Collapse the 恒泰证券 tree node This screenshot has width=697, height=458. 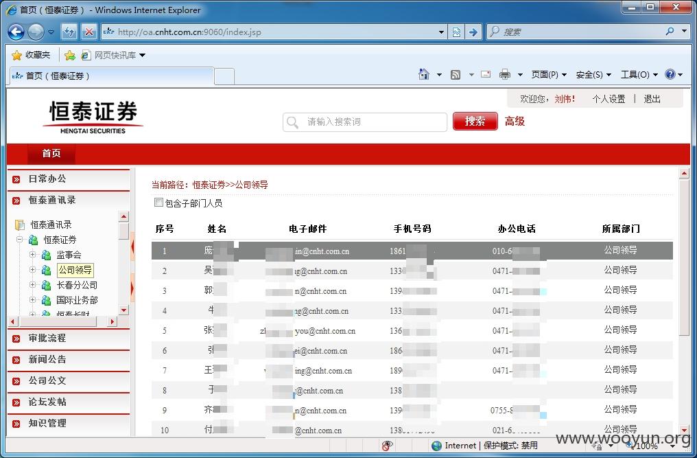[20, 240]
